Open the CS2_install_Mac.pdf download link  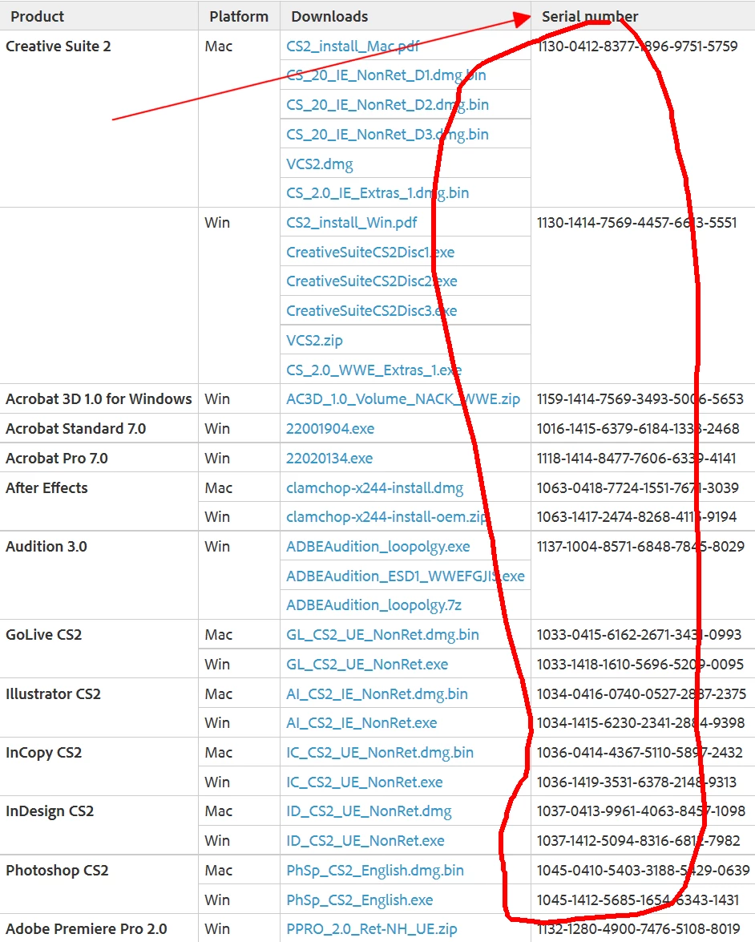353,46
